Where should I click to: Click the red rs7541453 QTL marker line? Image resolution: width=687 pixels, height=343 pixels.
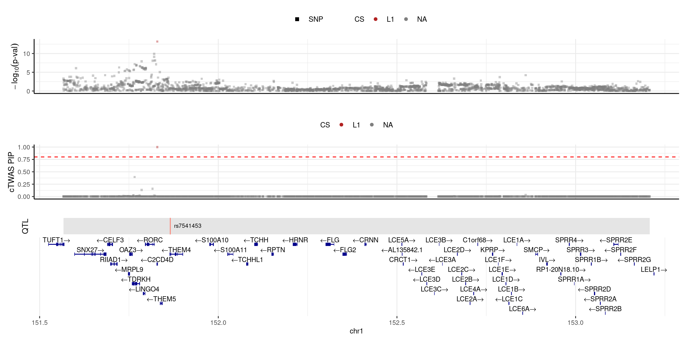(x=170, y=226)
